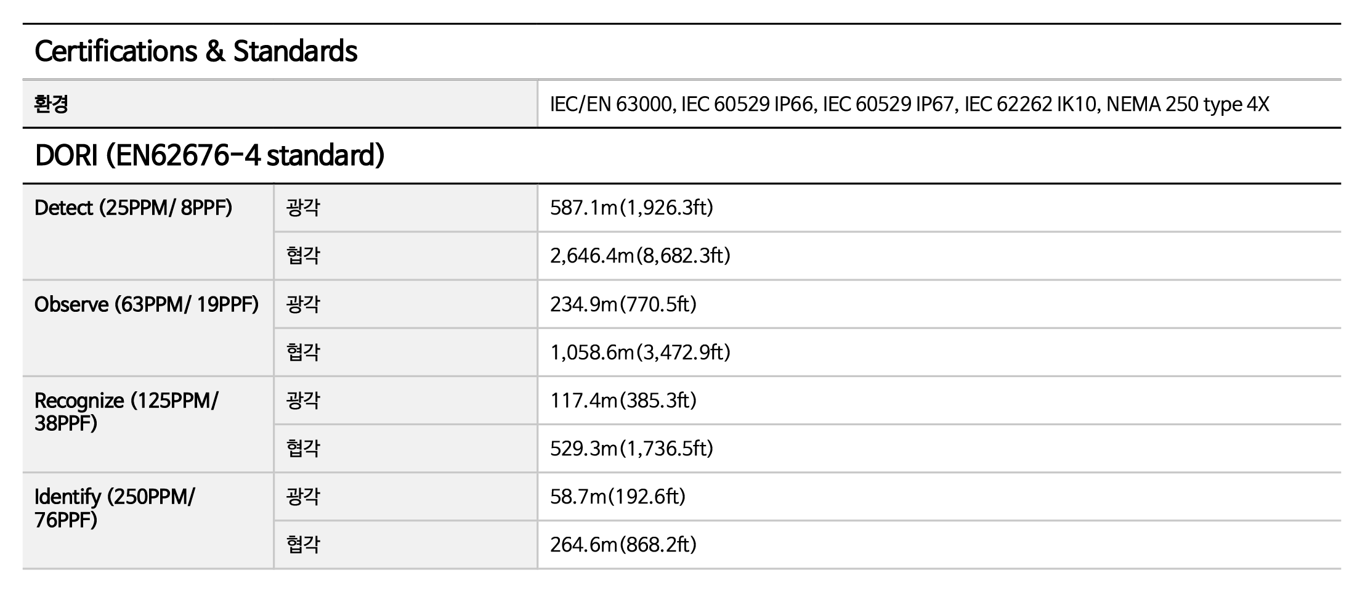The width and height of the screenshot is (1357, 599).
Task: Select the 1,058.6m(3,472.9ft) value
Action: point(640,352)
